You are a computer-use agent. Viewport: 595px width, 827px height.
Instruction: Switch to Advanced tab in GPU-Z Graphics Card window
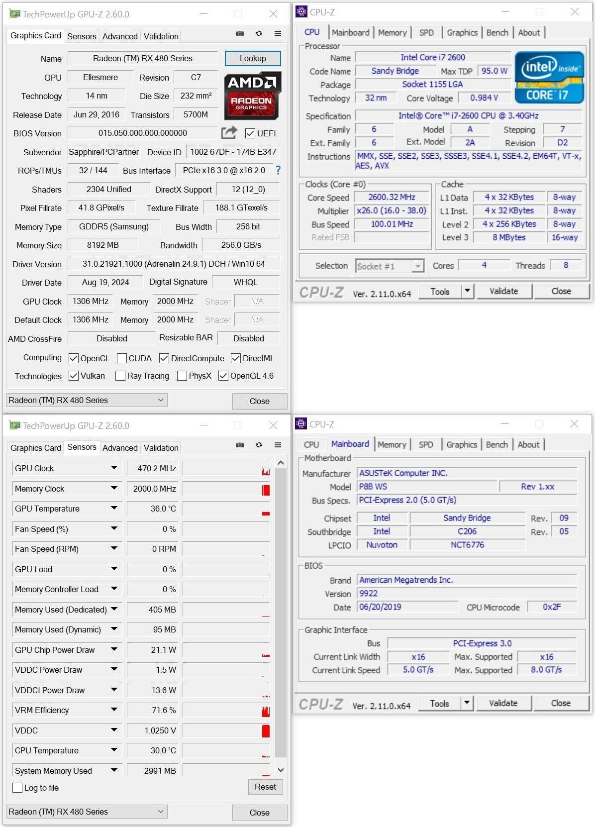coord(120,36)
